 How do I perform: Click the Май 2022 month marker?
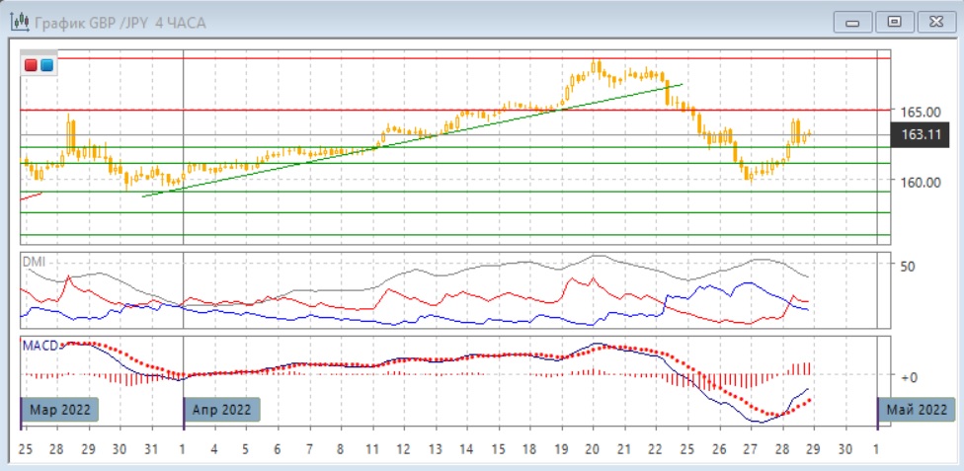point(916,409)
